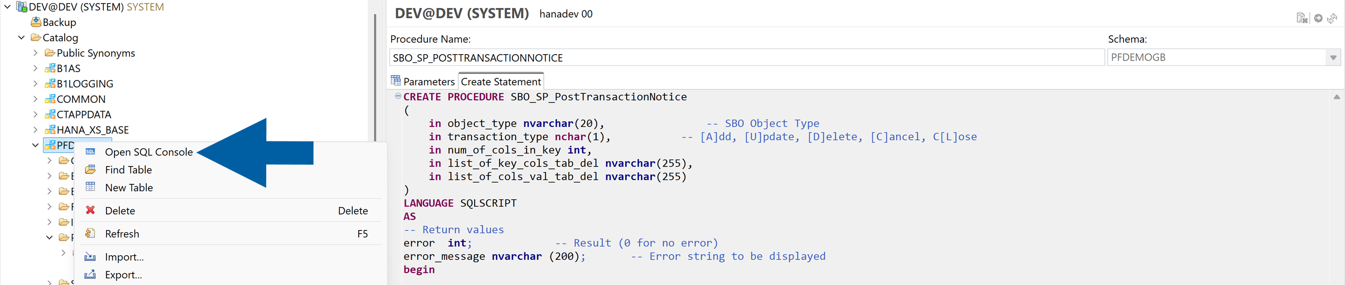Click the Backup icon under DEV@DEV
Screen dimensions: 1345x285
[x=36, y=22]
